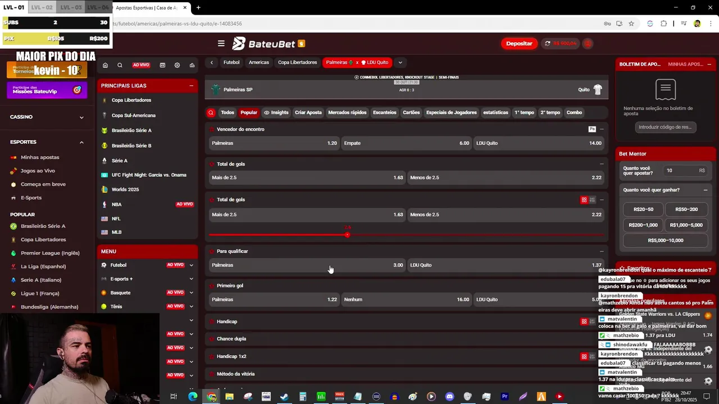Toggle list view on Handicap market
The width and height of the screenshot is (719, 404).
592,322
